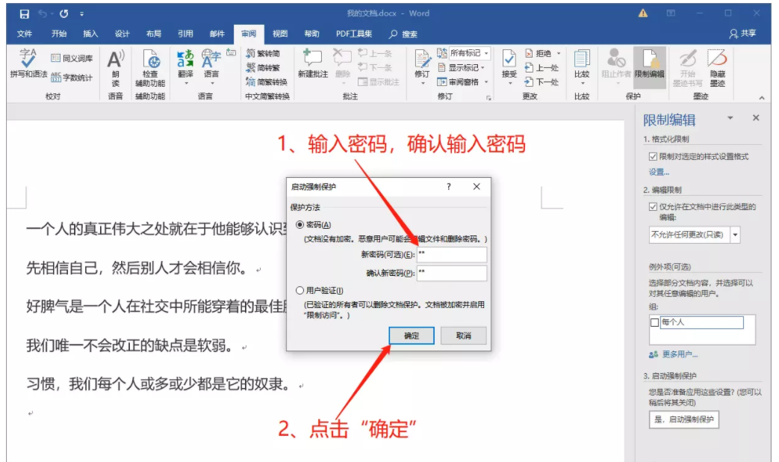Open the PDF Toolset tab
The width and height of the screenshot is (779, 462).
[354, 34]
